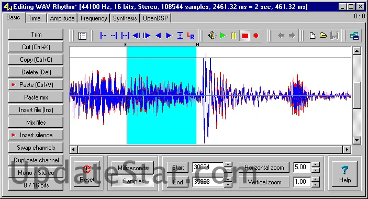Open Help with the question mark button

pos(344,174)
